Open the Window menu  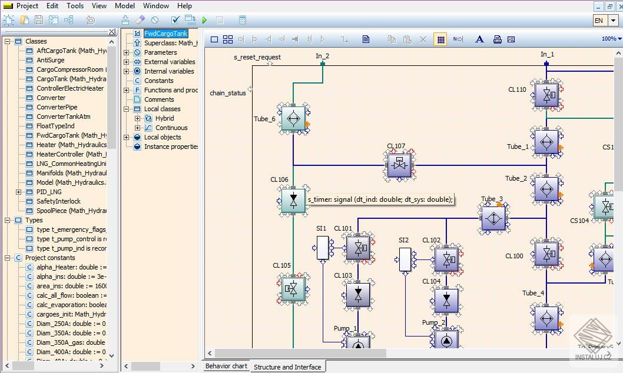[155, 6]
